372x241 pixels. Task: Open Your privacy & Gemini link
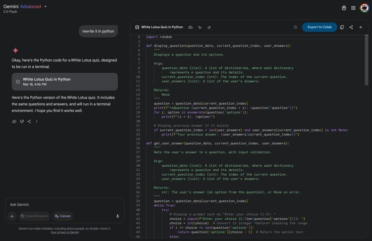[65, 233]
